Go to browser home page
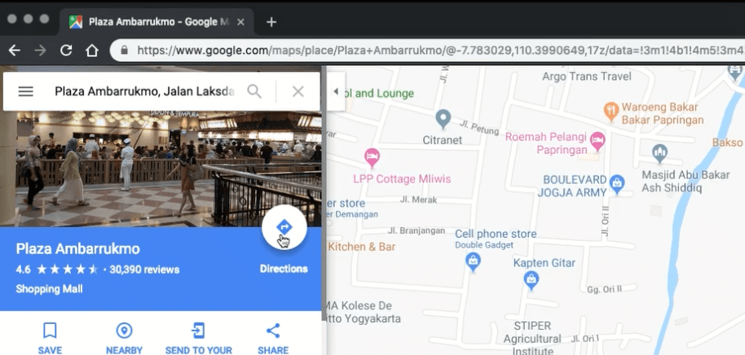 point(92,50)
